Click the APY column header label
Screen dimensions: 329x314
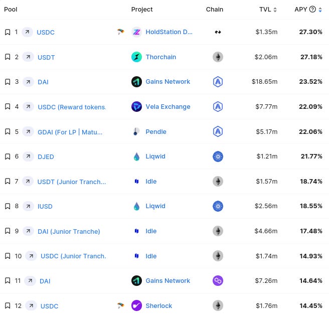pyautogui.click(x=301, y=9)
